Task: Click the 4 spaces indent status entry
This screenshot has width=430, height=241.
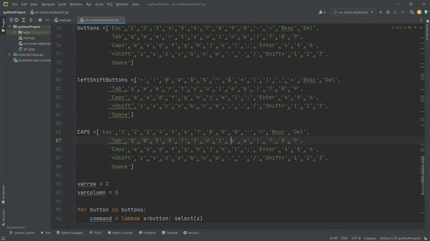Action: pyautogui.click(x=370, y=238)
